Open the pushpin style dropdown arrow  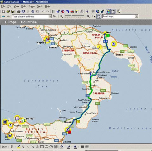click(x=15, y=147)
